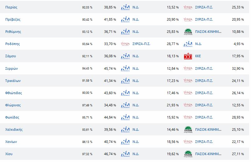Click the KKE party logo in Σάμου row
Image resolution: width=251 pixels, height=162 pixels.
tap(188, 56)
